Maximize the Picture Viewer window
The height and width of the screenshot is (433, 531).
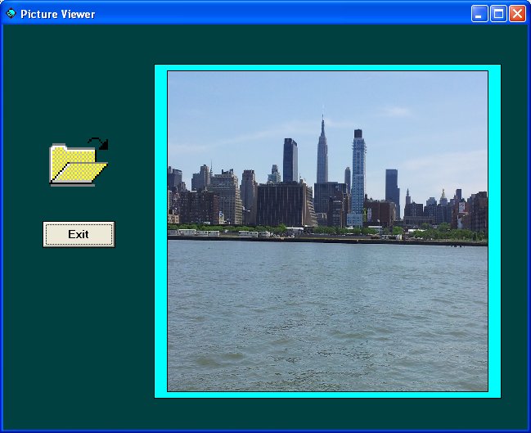(x=498, y=14)
